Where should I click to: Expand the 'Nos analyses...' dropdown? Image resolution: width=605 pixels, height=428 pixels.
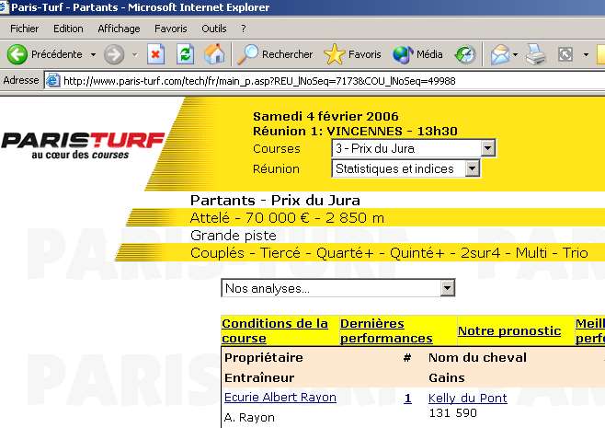pyautogui.click(x=448, y=288)
